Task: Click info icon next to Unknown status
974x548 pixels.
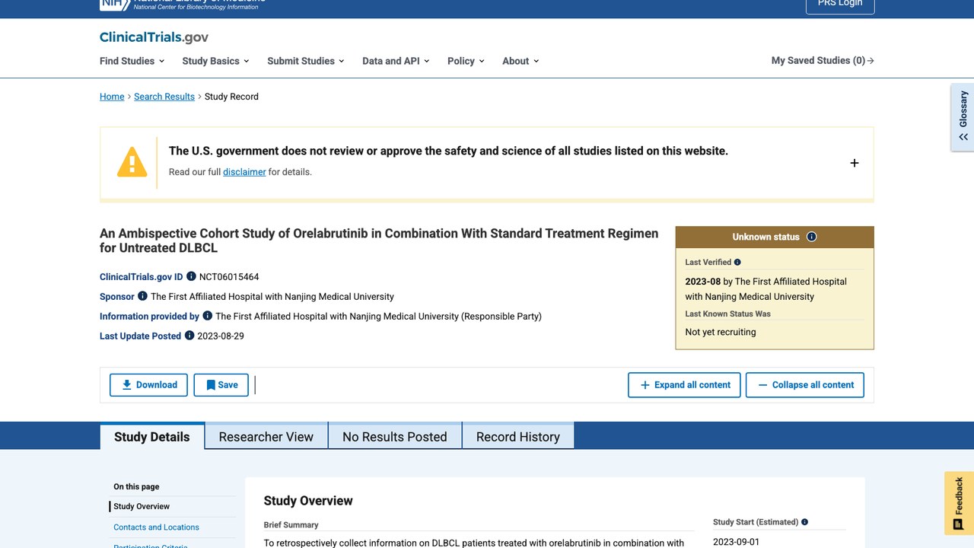Action: (x=811, y=237)
